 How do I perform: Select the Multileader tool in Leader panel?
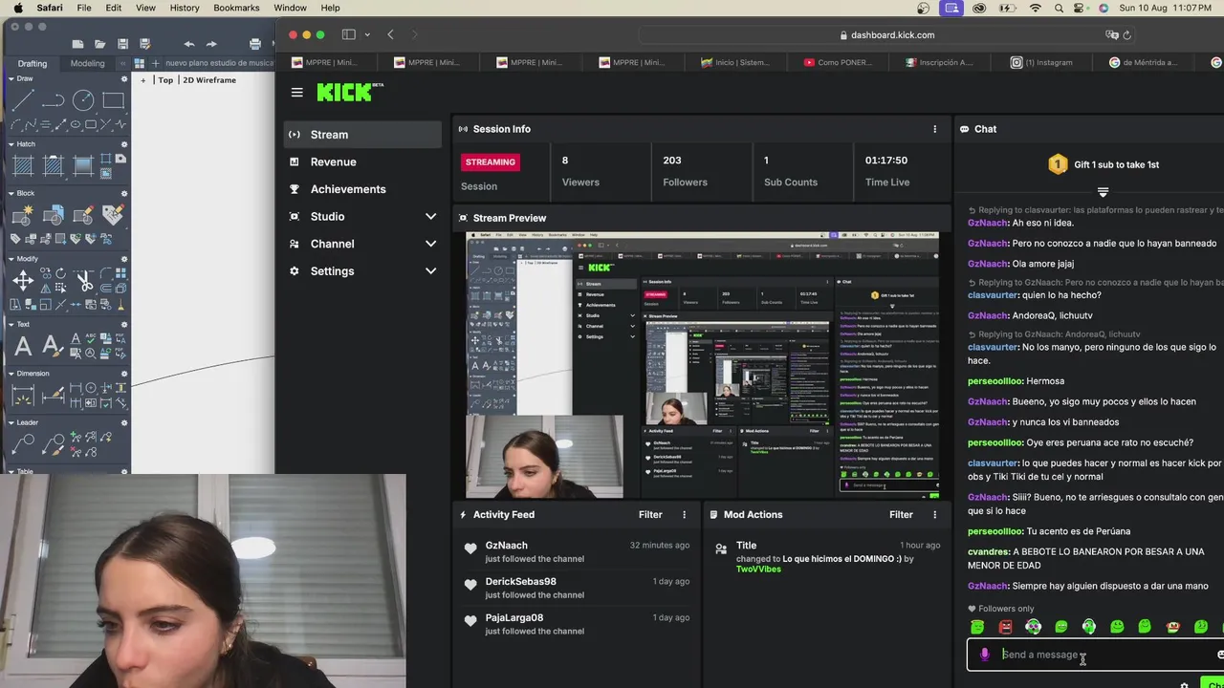click(x=23, y=443)
